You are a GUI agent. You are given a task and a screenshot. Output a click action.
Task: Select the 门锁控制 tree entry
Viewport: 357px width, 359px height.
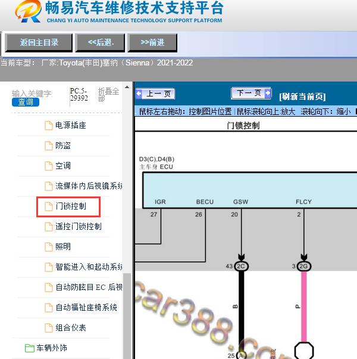pos(71,206)
